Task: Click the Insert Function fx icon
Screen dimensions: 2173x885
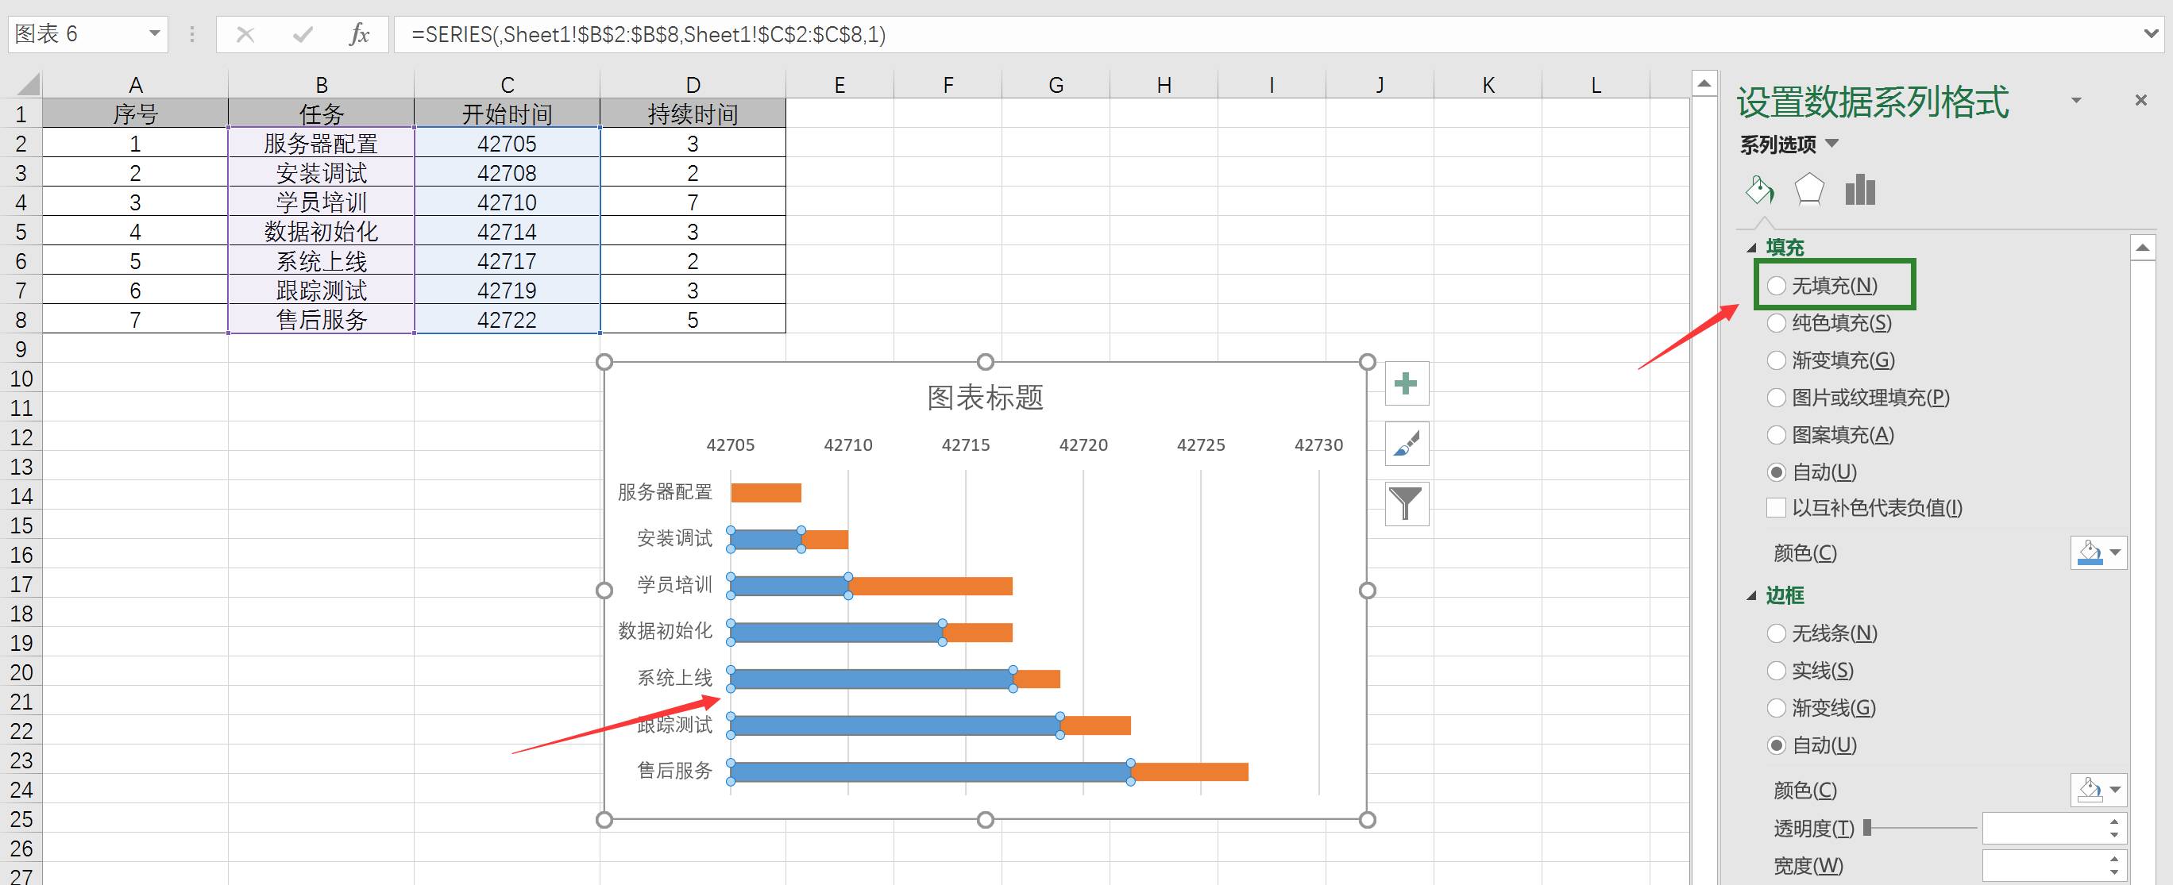Action: [x=359, y=35]
